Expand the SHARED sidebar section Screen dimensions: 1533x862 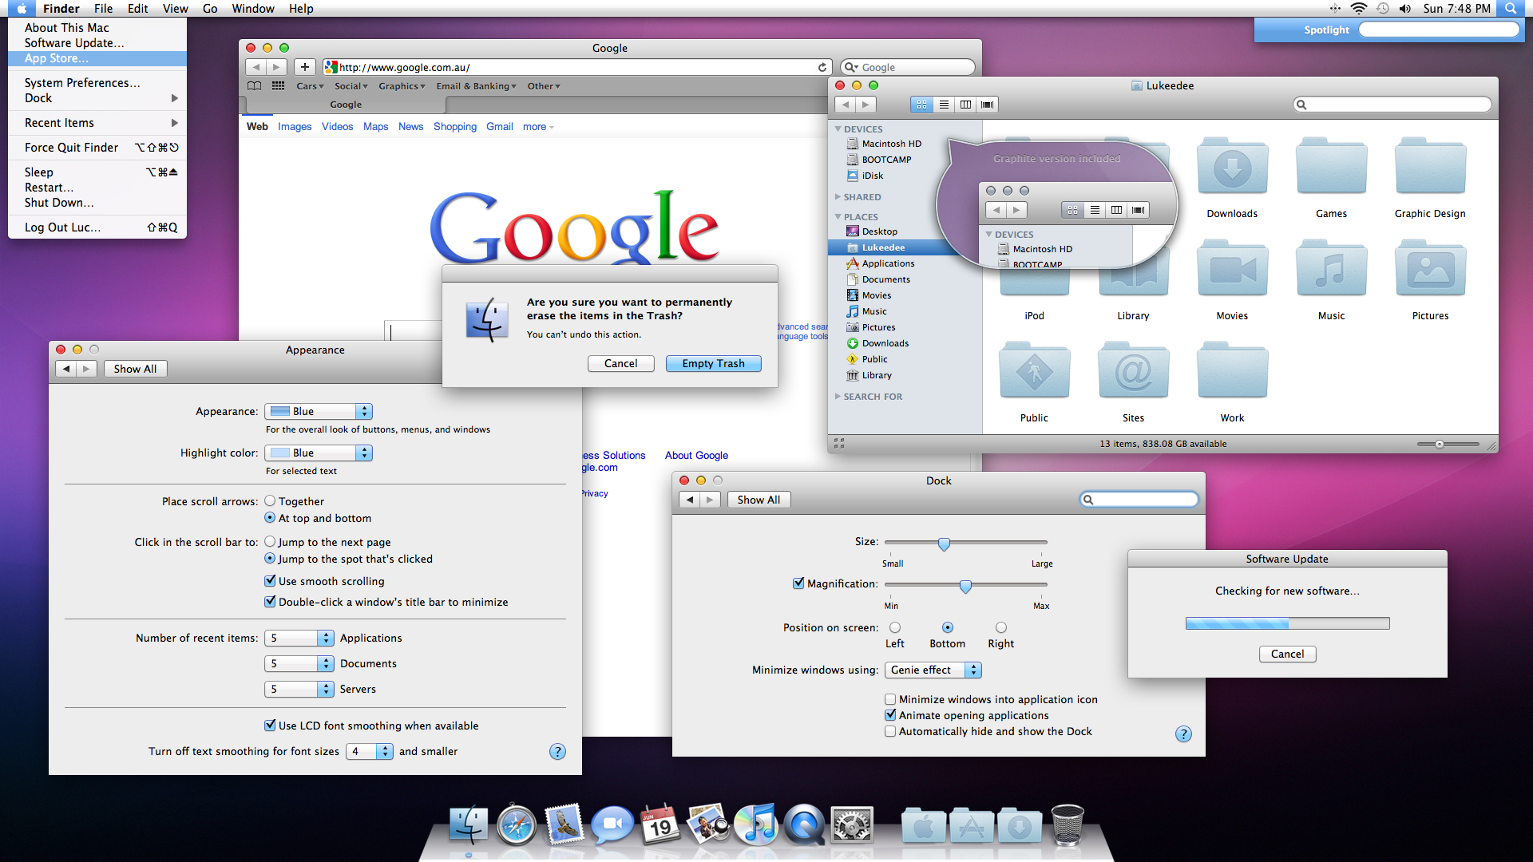(x=838, y=196)
